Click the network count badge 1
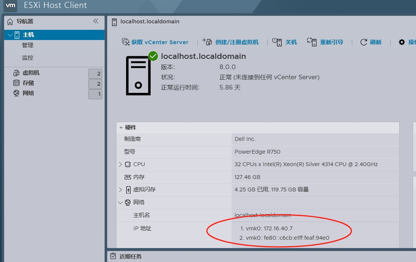The width and height of the screenshot is (416, 262). click(95, 94)
